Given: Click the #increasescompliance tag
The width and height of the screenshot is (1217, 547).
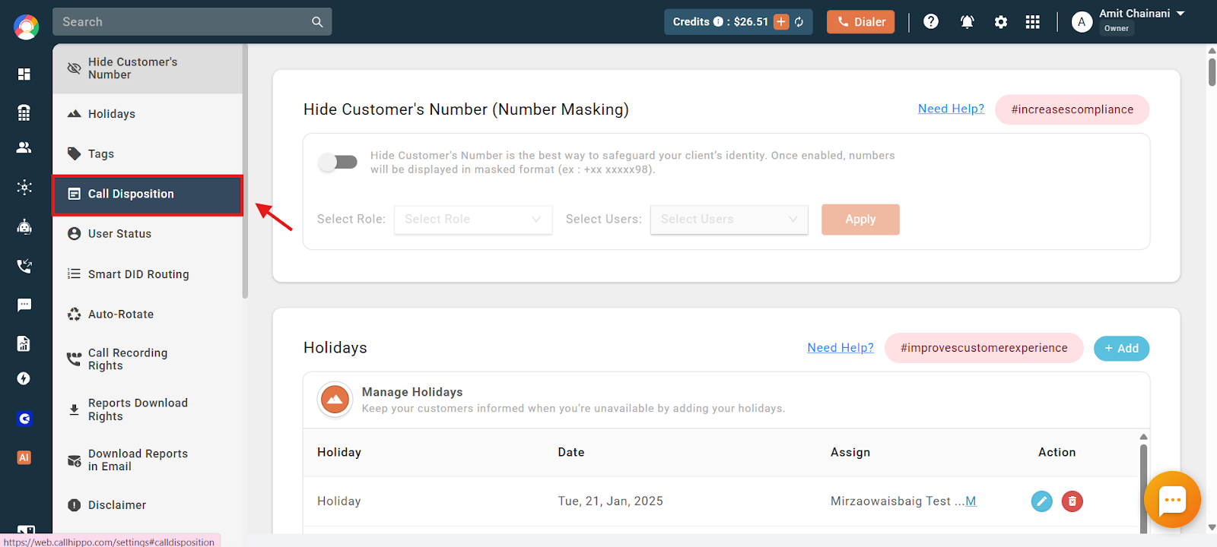Looking at the screenshot, I should tap(1072, 109).
